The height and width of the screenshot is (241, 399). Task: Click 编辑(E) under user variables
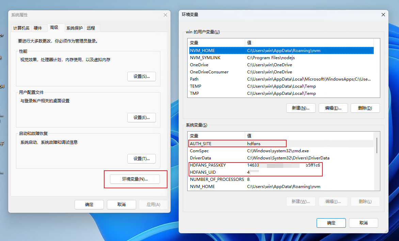coord(333,108)
